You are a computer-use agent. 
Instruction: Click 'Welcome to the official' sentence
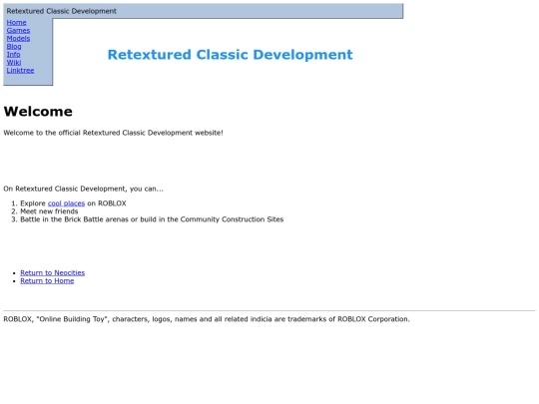tap(113, 133)
